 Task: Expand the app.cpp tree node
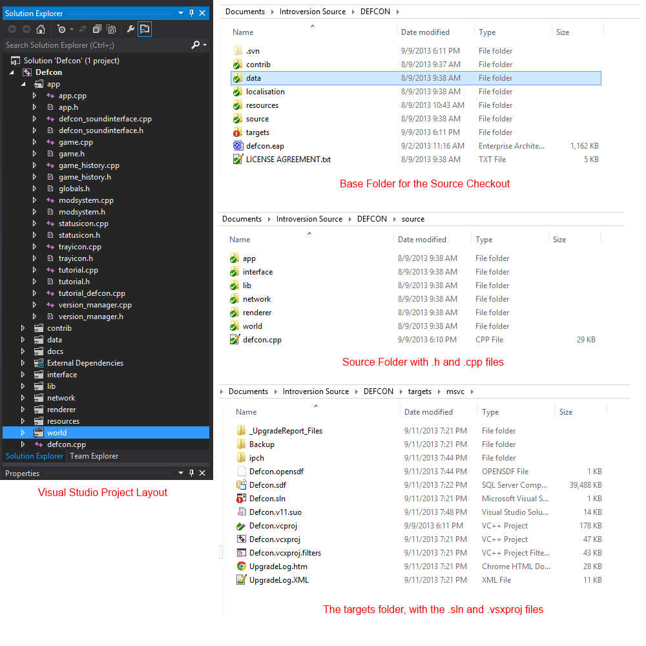[x=35, y=96]
